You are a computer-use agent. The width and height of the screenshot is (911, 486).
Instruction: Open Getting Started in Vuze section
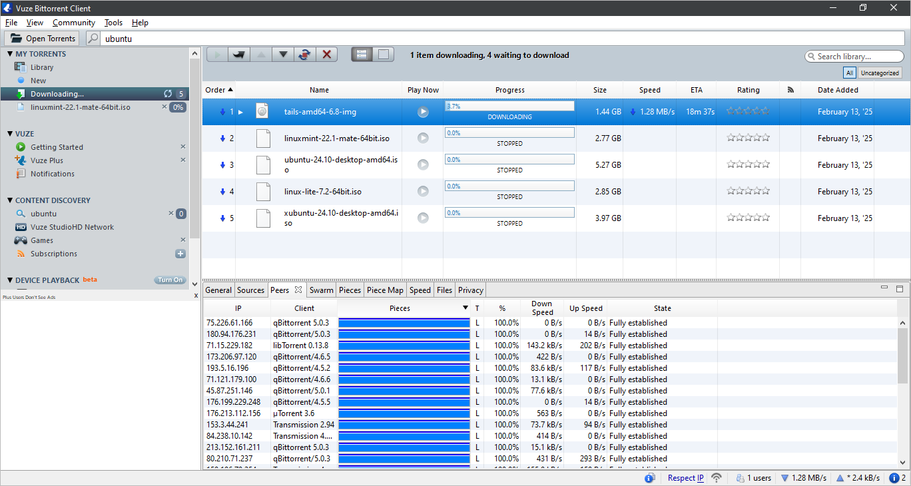pyautogui.click(x=57, y=147)
